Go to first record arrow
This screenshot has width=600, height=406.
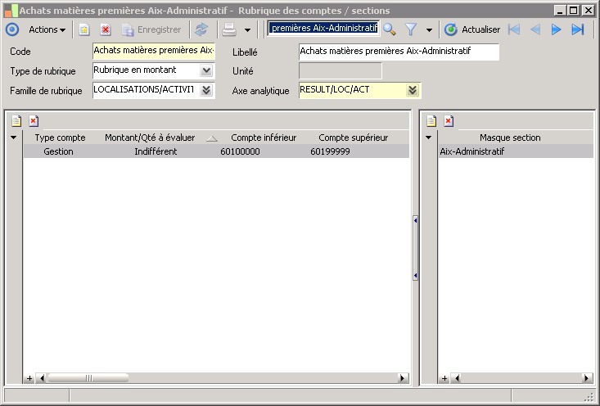(513, 29)
